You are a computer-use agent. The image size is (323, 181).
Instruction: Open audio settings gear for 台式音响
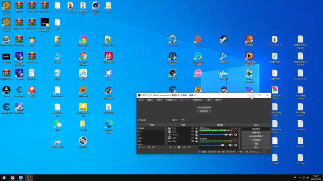tap(235, 145)
